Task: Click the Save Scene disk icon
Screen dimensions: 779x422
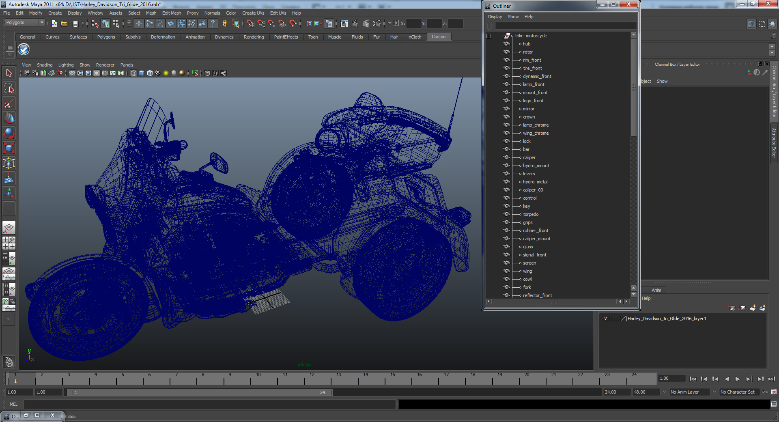Action: [x=75, y=24]
